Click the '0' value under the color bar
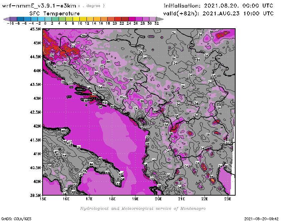This screenshot has height=221, width=286. click(45, 23)
